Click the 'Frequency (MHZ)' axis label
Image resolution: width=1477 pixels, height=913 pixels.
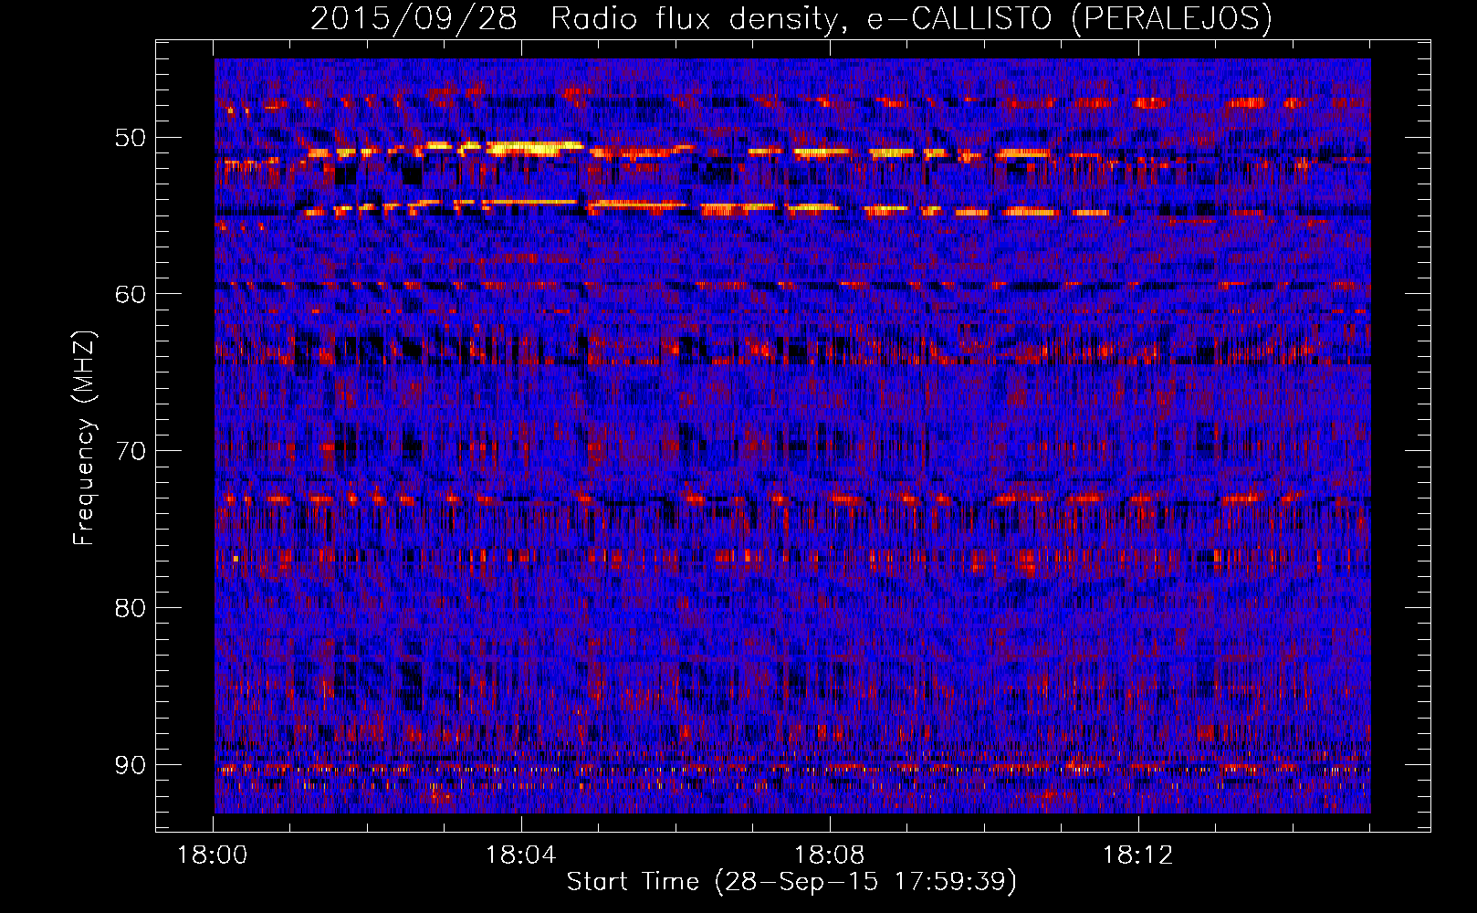[84, 438]
